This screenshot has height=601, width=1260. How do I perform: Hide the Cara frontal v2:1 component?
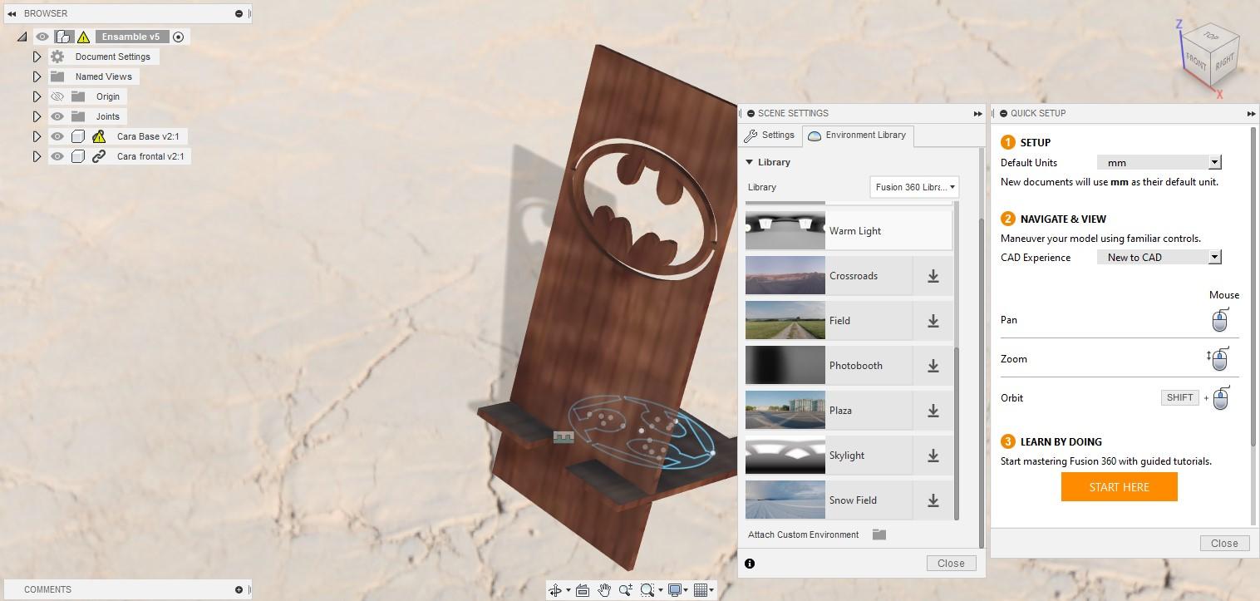click(57, 156)
